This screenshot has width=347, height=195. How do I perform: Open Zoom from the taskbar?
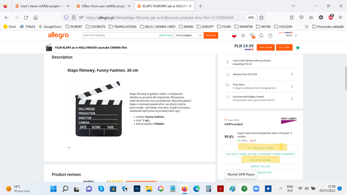[x=256, y=189]
